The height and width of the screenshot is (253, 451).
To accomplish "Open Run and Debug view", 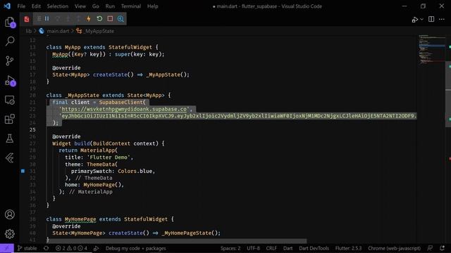I will click(x=9, y=81).
